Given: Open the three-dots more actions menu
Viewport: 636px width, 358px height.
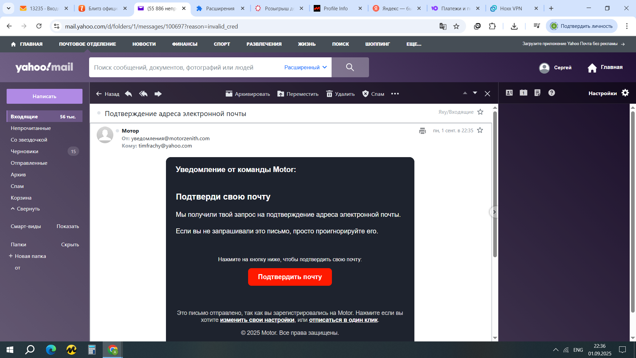Looking at the screenshot, I should (x=395, y=94).
